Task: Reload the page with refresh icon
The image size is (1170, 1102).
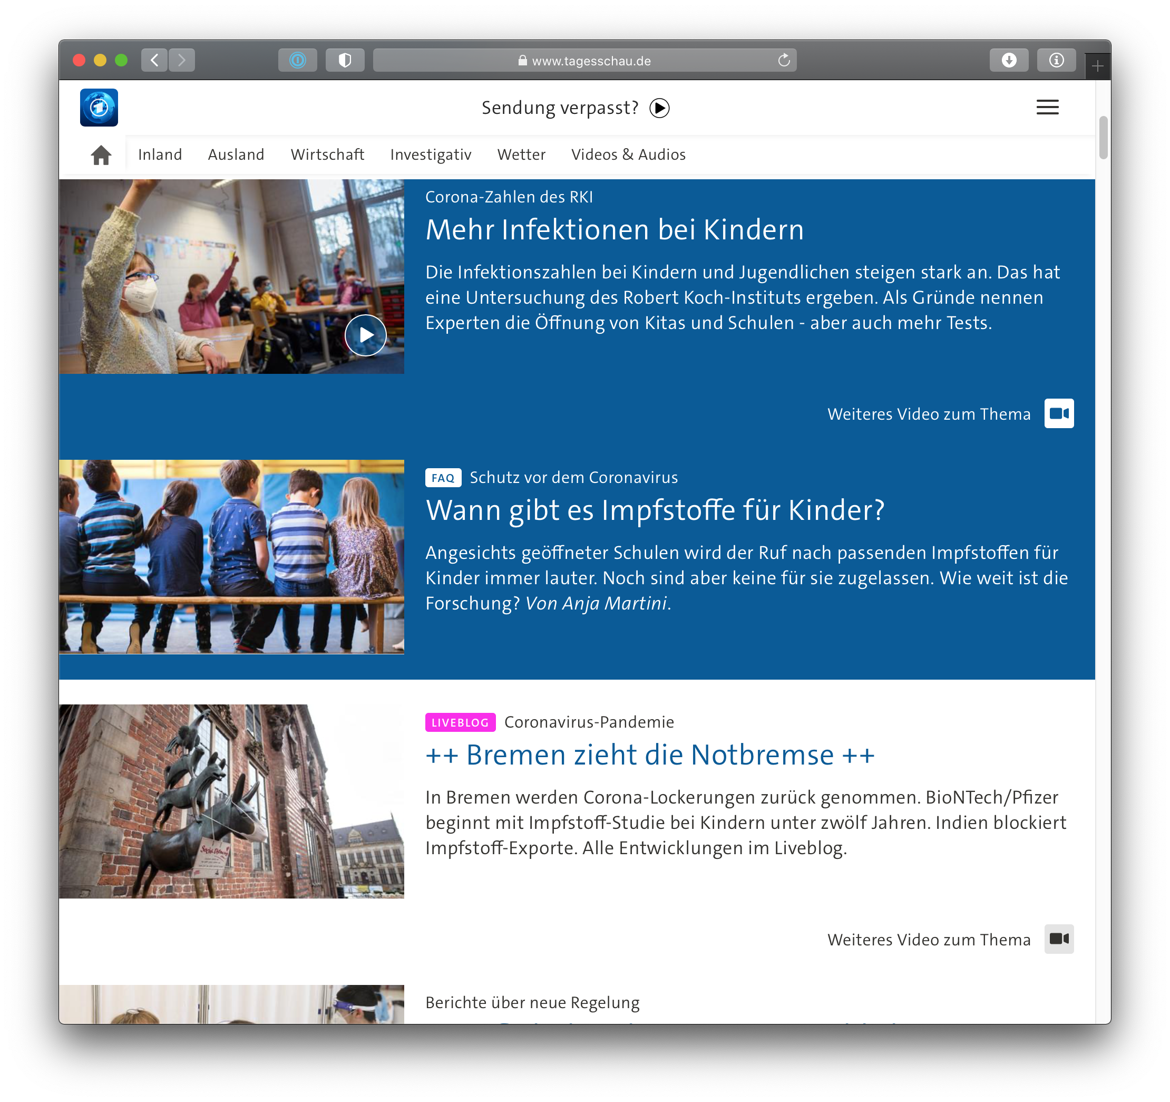Action: [x=783, y=60]
